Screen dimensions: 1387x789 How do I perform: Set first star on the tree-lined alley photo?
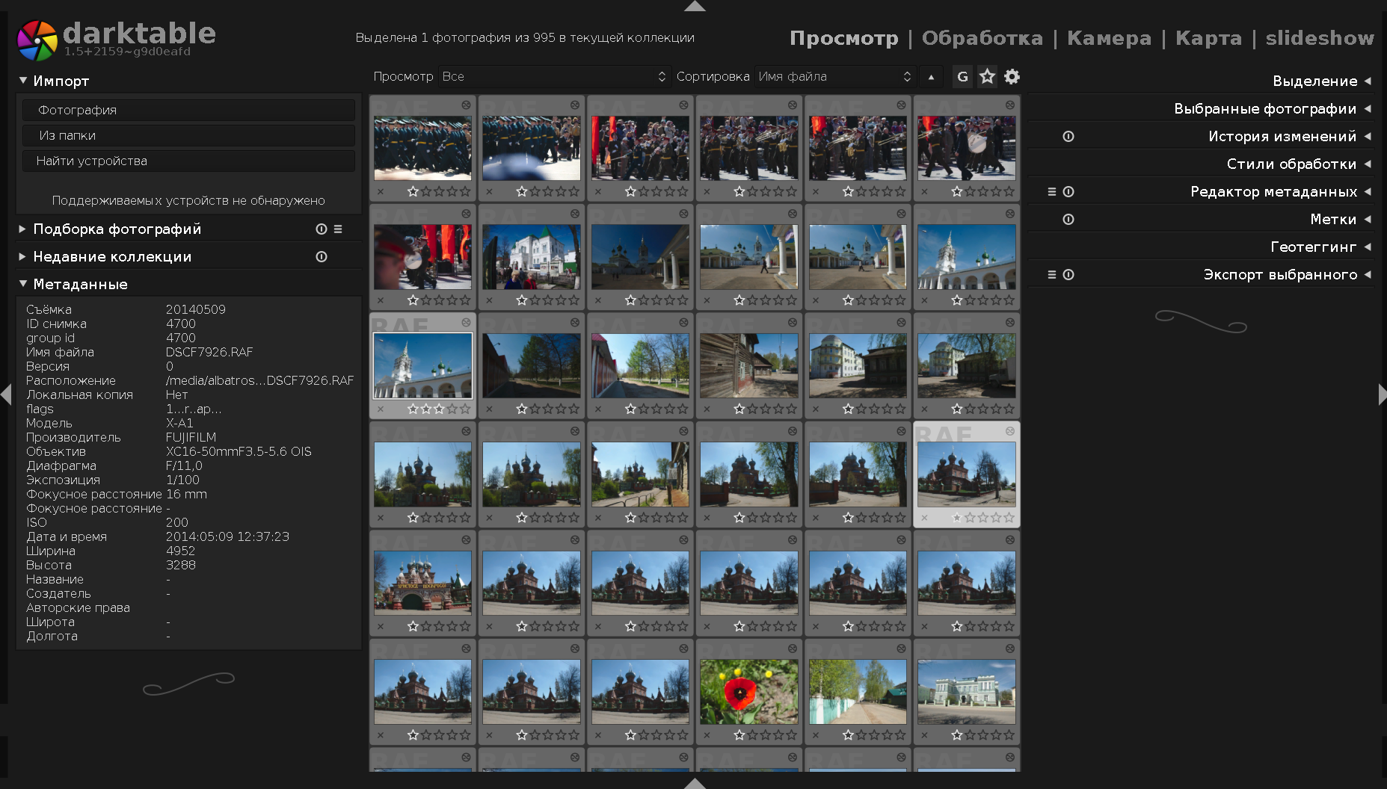tap(847, 735)
